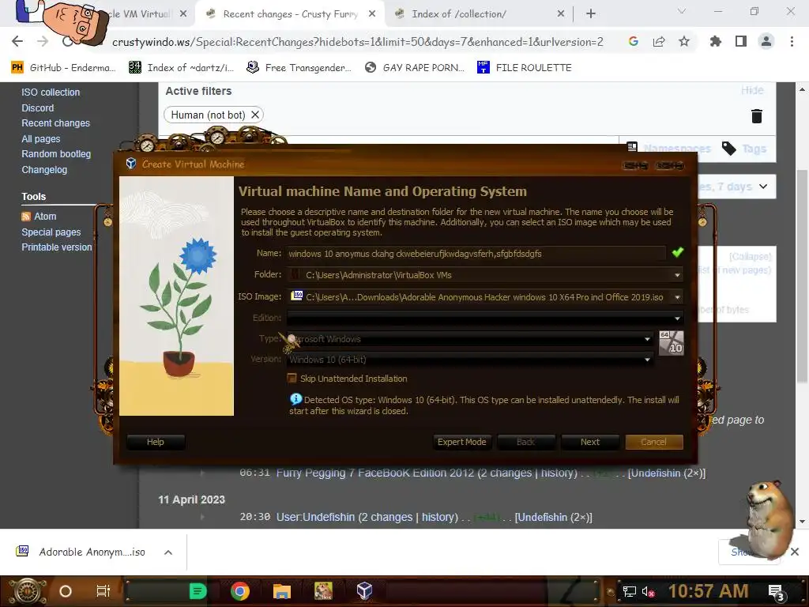Click the 64-bit Windows 10 OS icon
This screenshot has height=607, width=809.
(x=672, y=343)
